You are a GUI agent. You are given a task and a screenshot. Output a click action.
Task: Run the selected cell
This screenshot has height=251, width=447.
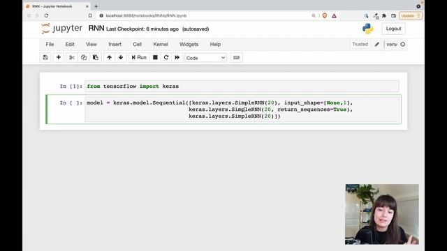(139, 57)
